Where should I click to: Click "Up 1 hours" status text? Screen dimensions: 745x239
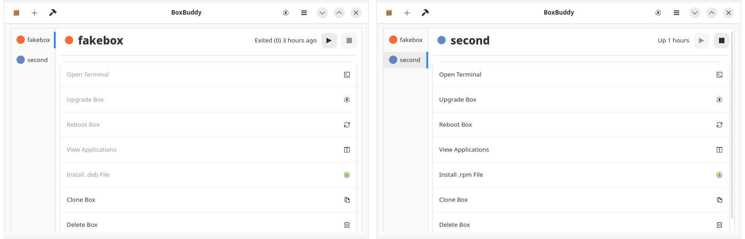tap(673, 41)
